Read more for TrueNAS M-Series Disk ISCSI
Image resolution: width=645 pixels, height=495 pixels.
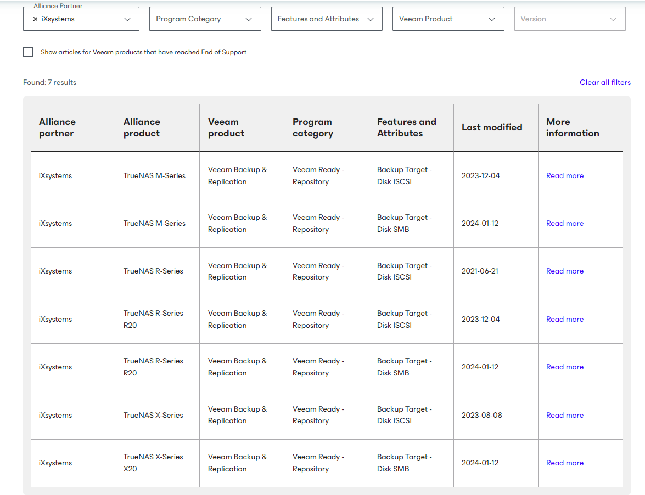pyautogui.click(x=564, y=175)
